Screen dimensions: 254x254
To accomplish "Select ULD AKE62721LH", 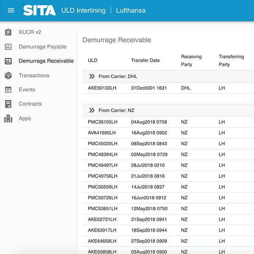I will pyautogui.click(x=102, y=219).
